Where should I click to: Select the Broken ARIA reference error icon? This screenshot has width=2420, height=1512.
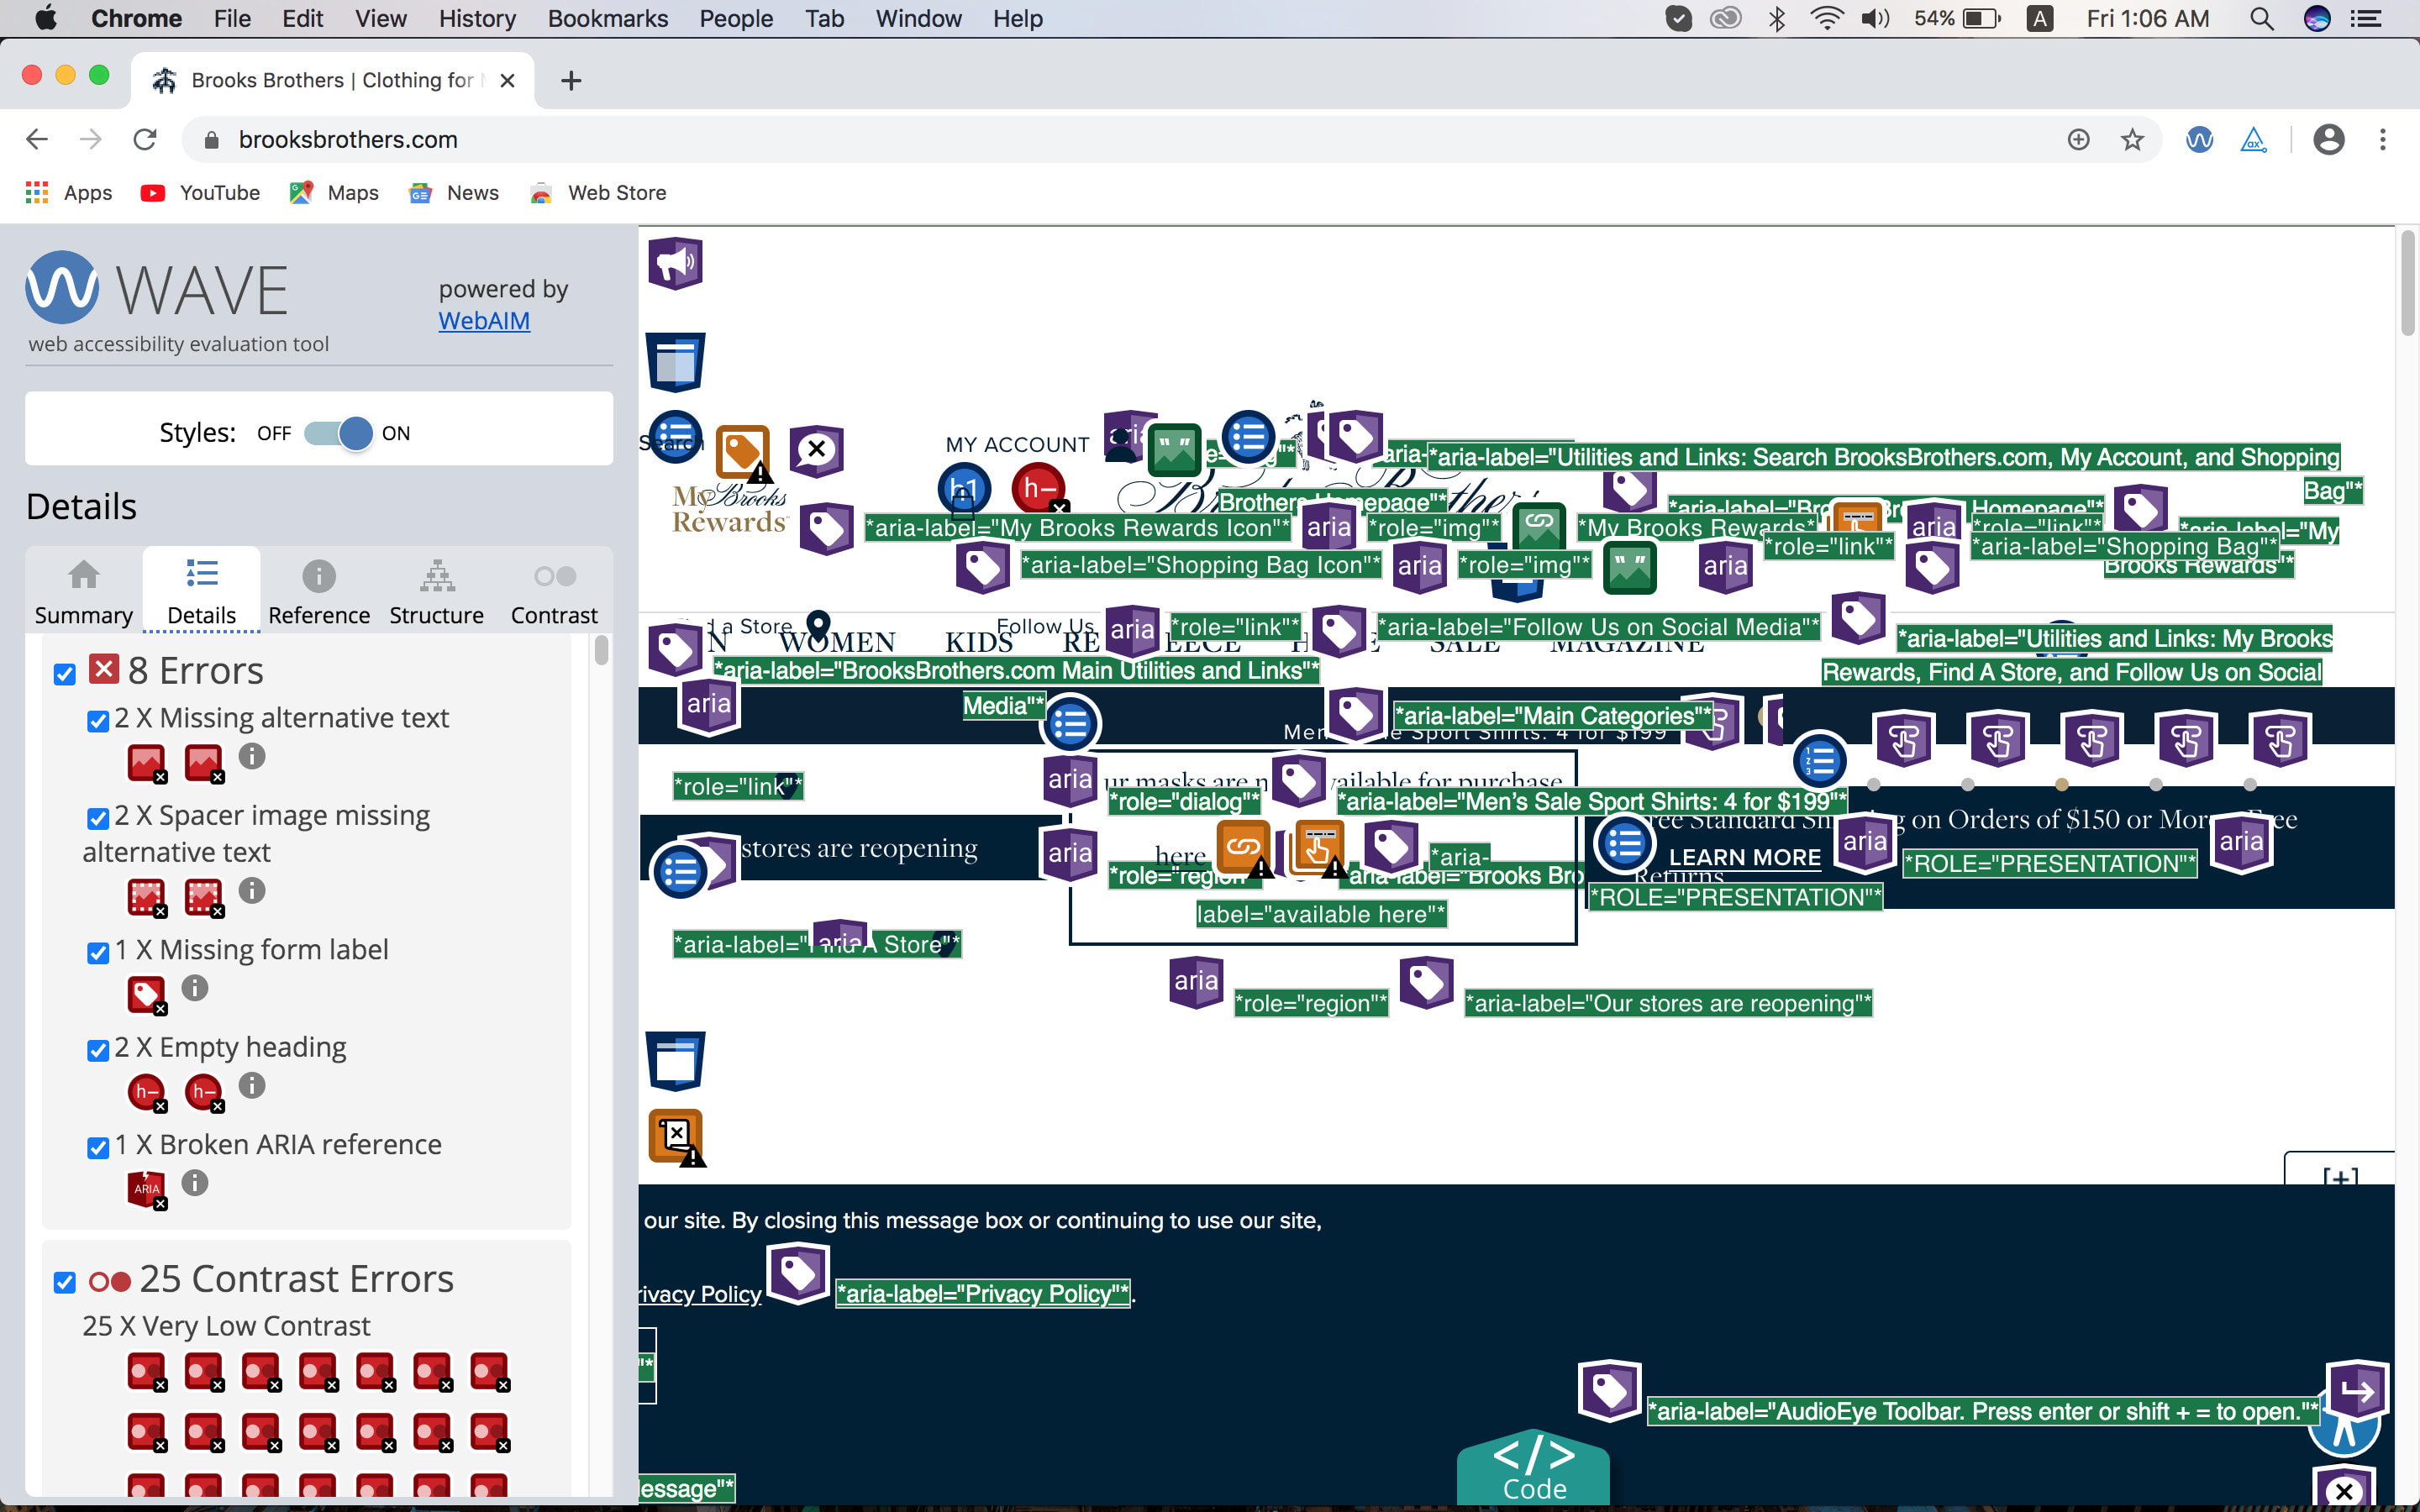(147, 1190)
